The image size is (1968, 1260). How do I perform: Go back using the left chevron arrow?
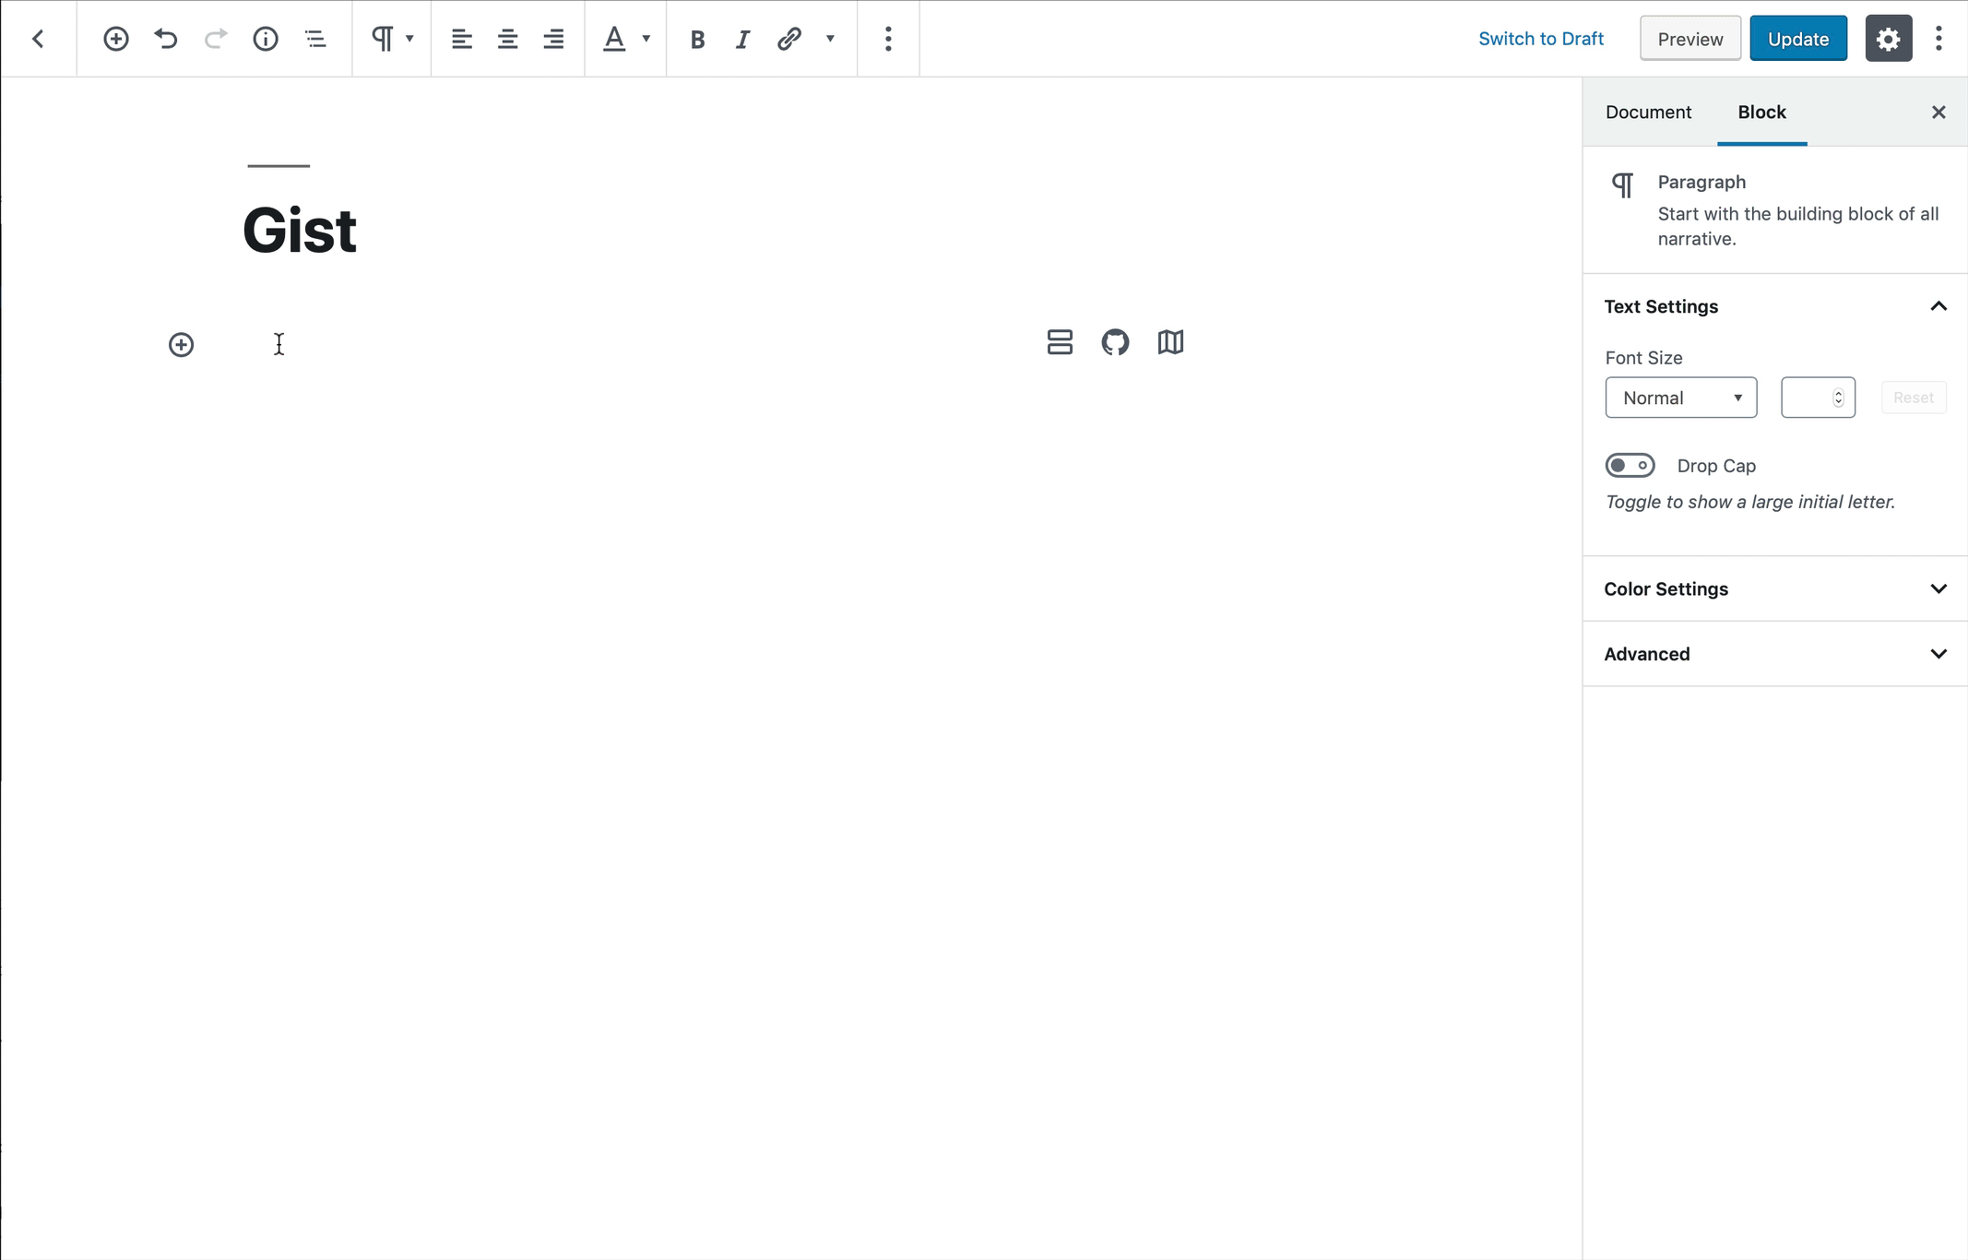tap(38, 39)
